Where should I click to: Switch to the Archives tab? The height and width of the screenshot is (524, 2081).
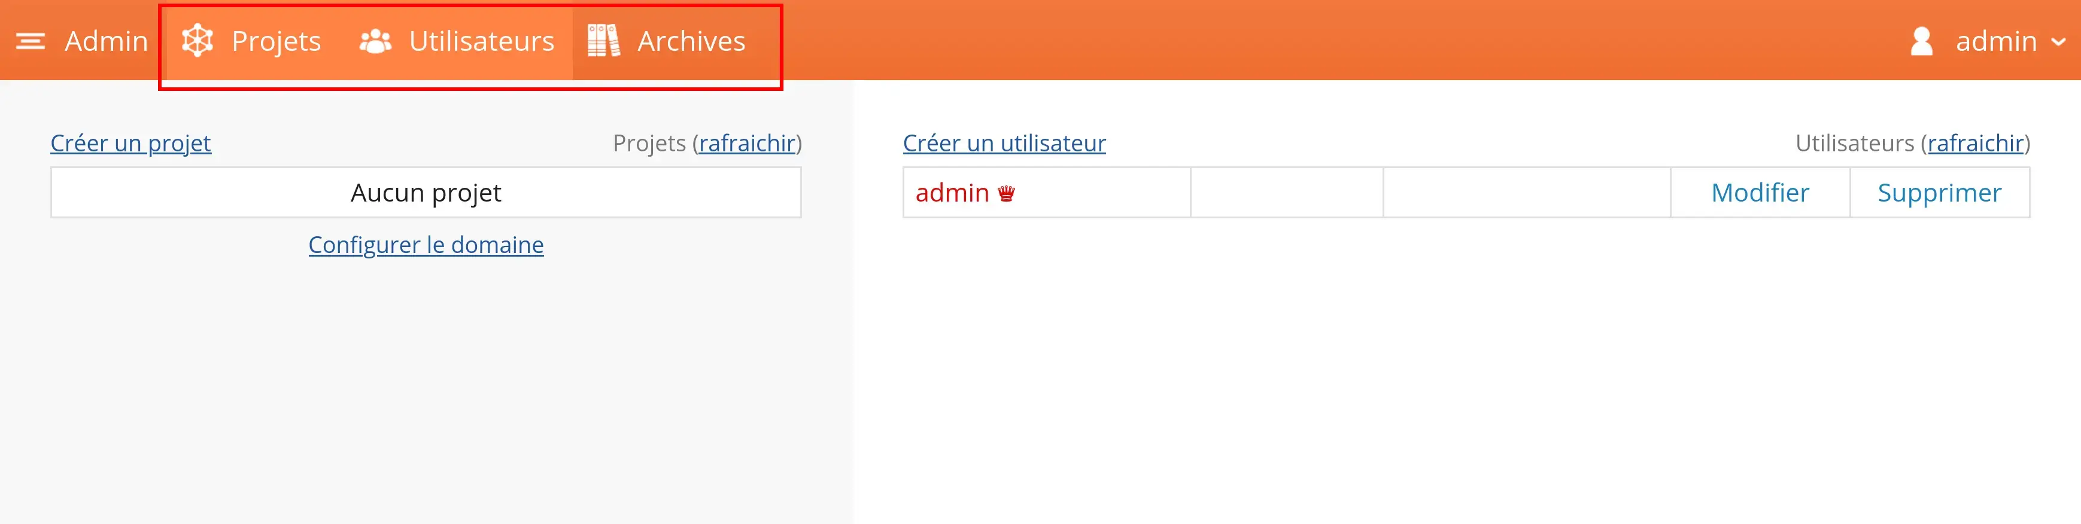[x=691, y=41]
